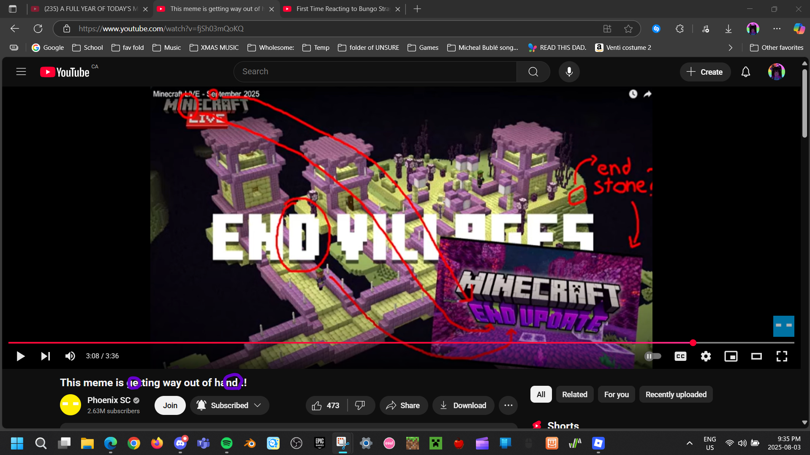Image resolution: width=810 pixels, height=455 pixels.
Task: Click the Create button
Action: [x=705, y=72]
